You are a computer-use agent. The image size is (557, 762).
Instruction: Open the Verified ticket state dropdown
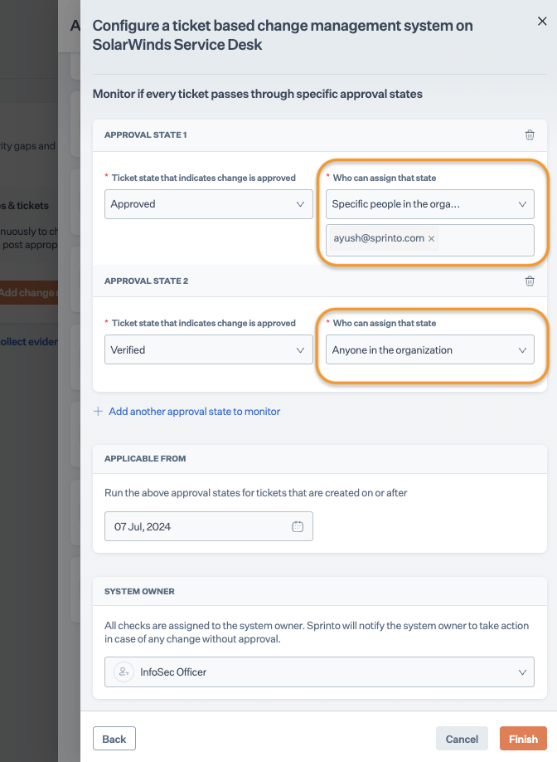(209, 350)
